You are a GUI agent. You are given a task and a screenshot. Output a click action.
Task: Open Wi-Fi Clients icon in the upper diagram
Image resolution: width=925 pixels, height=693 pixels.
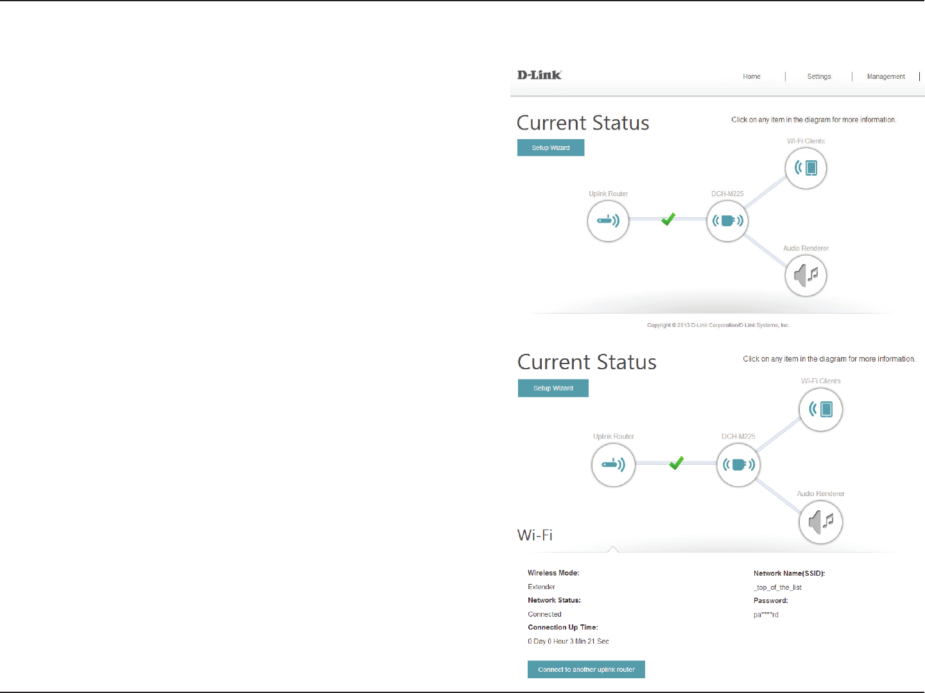tap(806, 168)
